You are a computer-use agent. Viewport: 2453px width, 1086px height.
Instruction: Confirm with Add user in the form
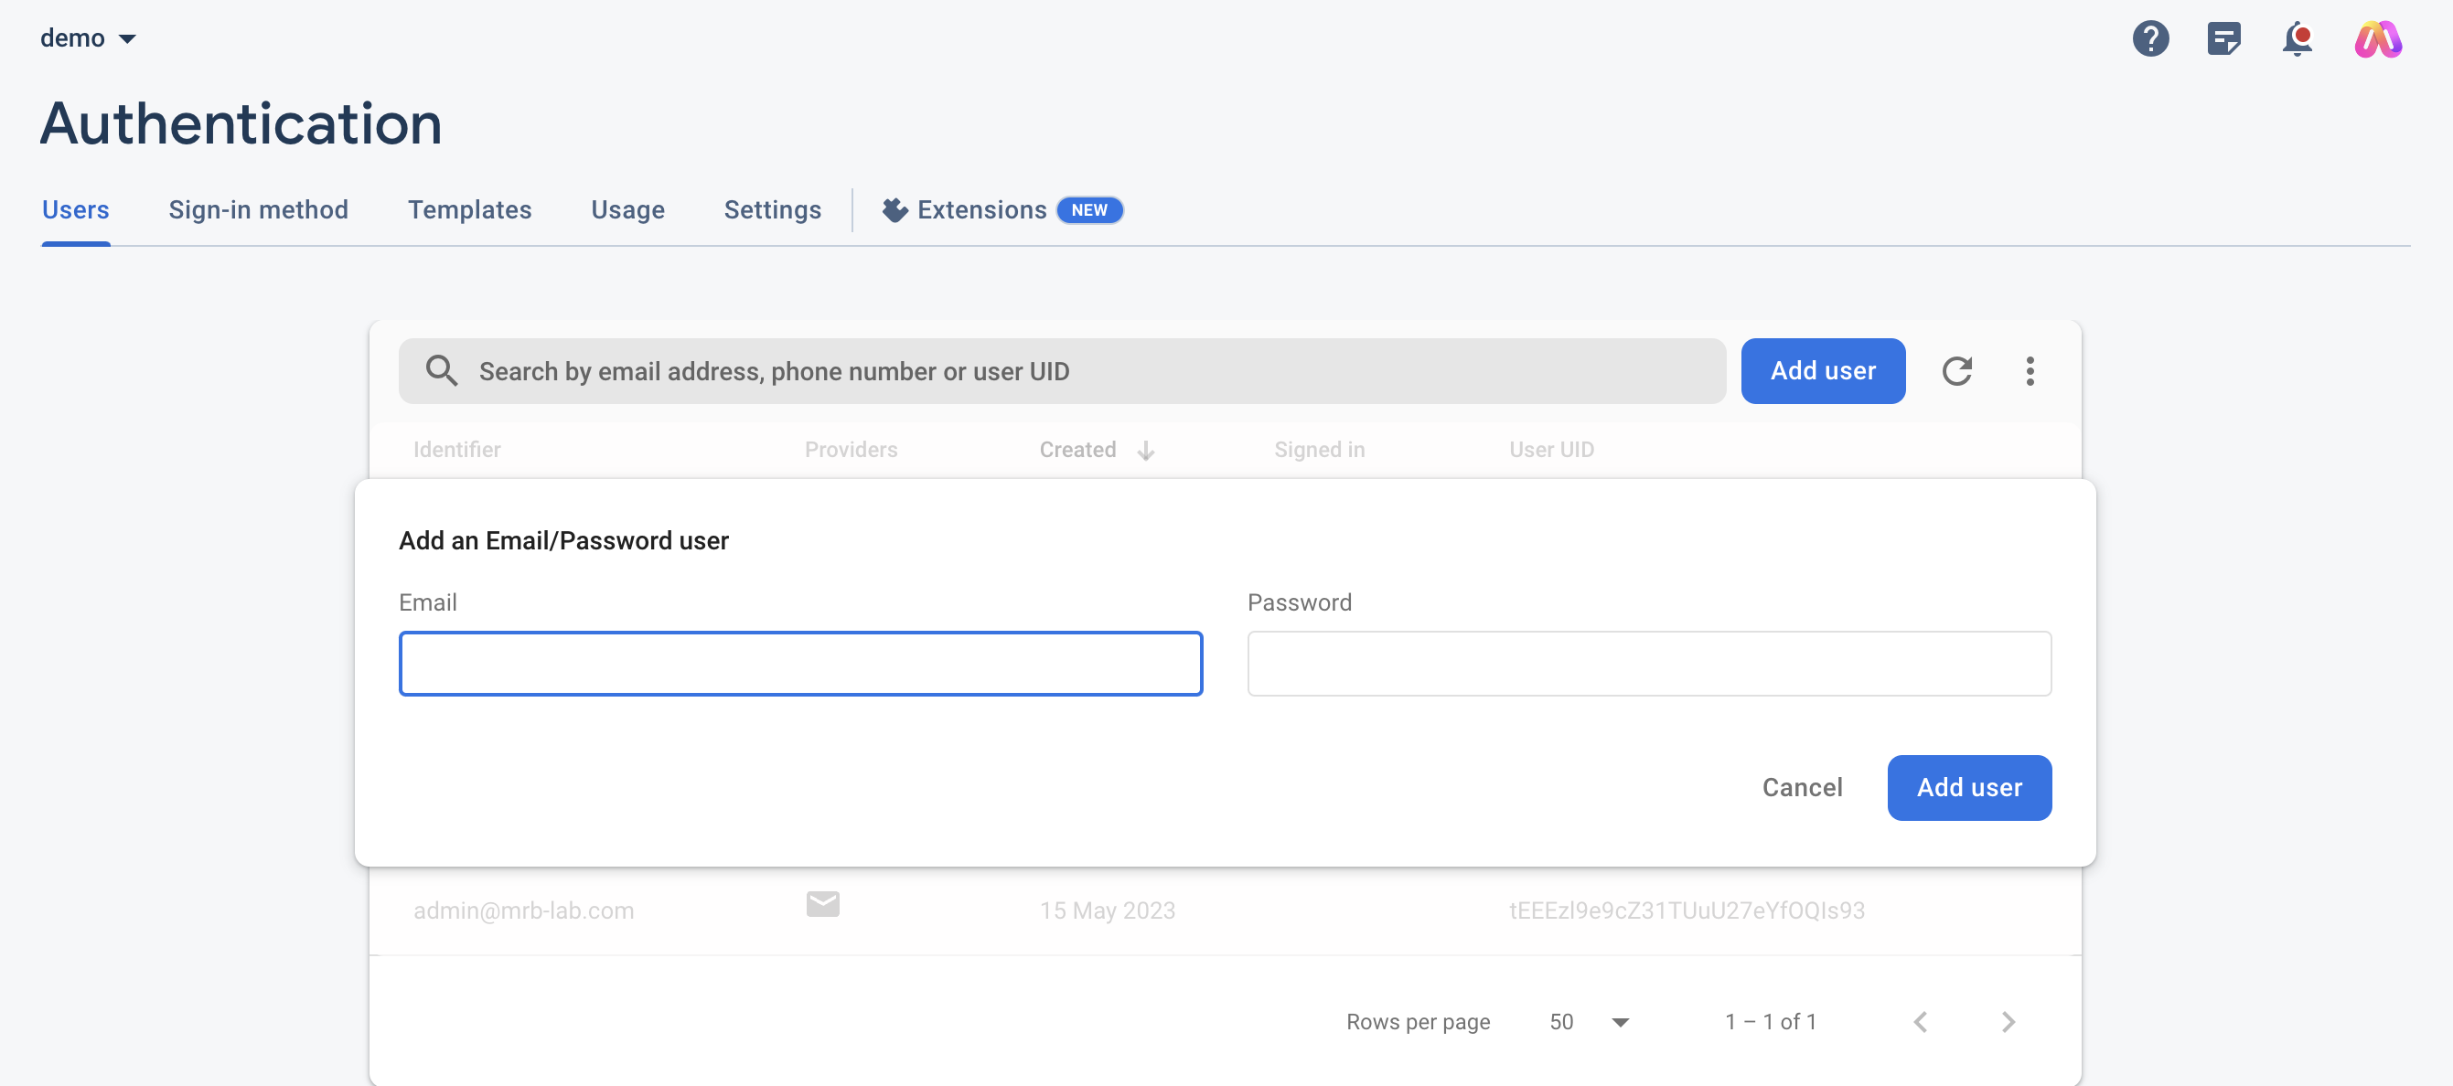tap(1968, 787)
